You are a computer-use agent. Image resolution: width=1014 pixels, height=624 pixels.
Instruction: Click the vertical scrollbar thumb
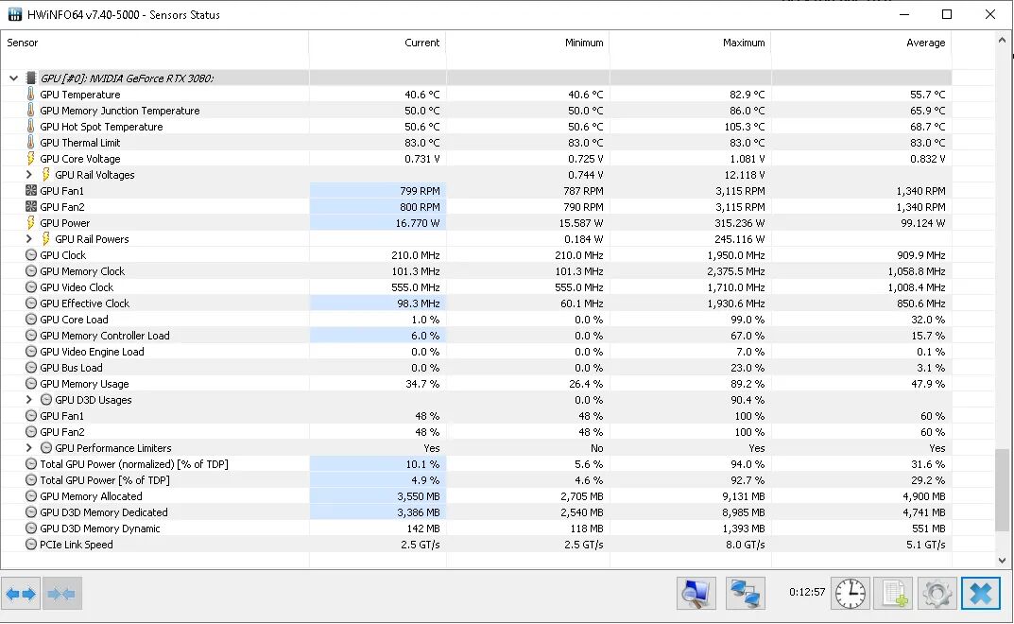1003,490
